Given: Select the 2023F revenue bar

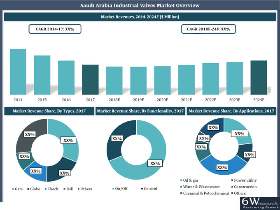Looking at the screenshot, I should (x=235, y=78).
